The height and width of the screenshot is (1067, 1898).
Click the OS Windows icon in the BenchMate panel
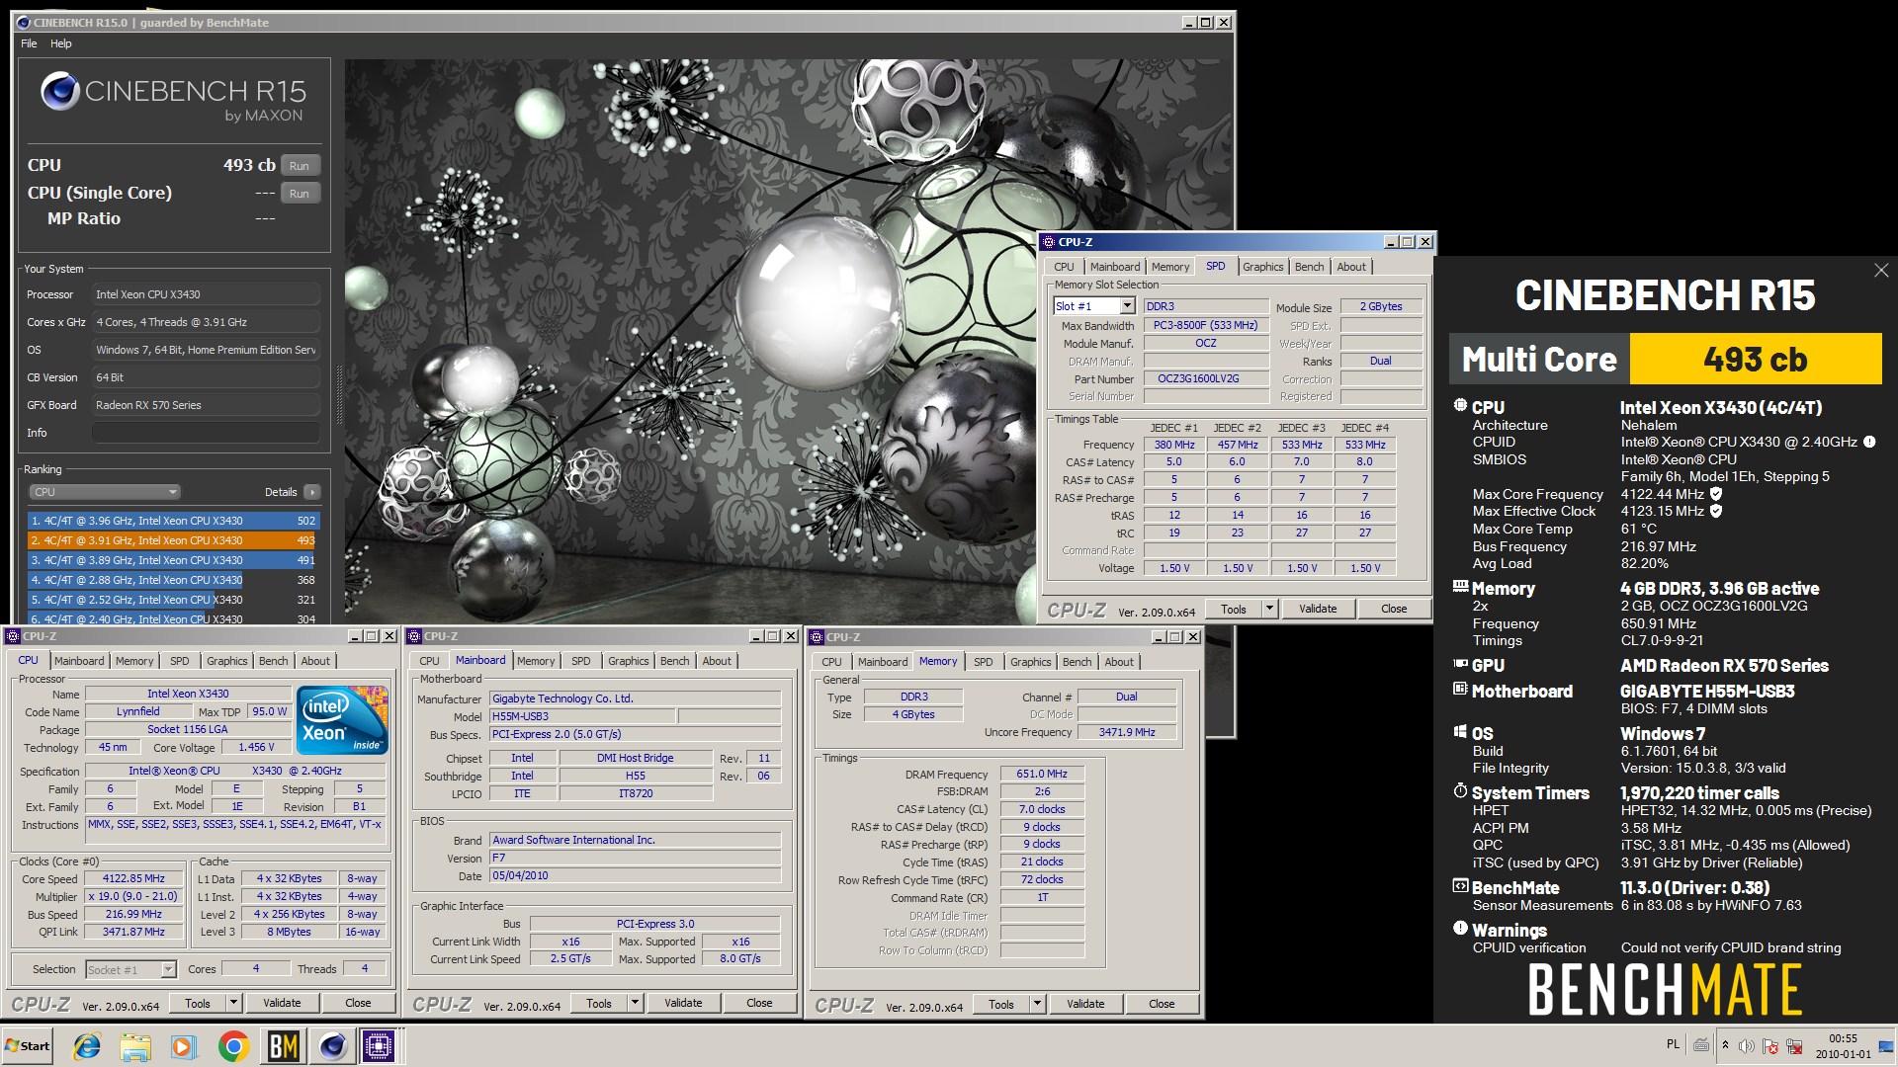pyautogui.click(x=1460, y=731)
